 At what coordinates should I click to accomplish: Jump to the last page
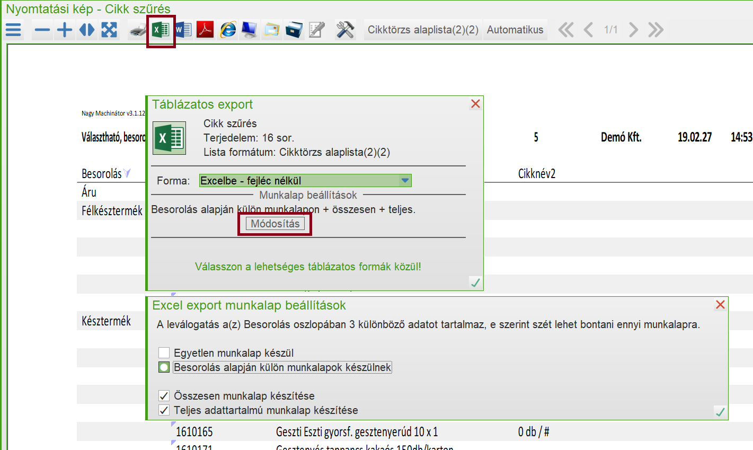click(x=656, y=30)
